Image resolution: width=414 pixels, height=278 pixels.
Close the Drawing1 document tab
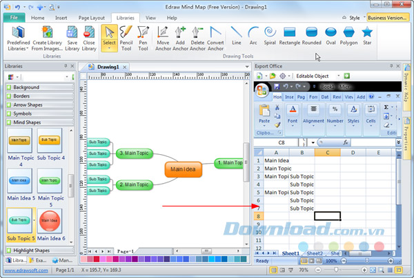coord(125,67)
